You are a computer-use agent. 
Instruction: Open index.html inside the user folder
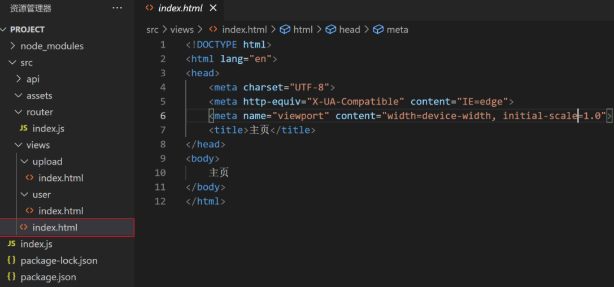pyautogui.click(x=60, y=211)
